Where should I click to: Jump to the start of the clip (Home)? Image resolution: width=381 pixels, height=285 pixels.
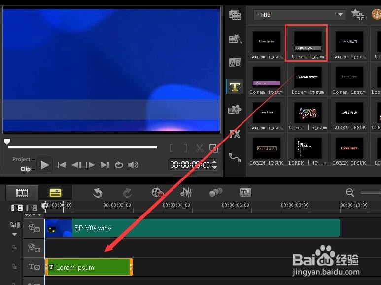pyautogui.click(x=62, y=165)
